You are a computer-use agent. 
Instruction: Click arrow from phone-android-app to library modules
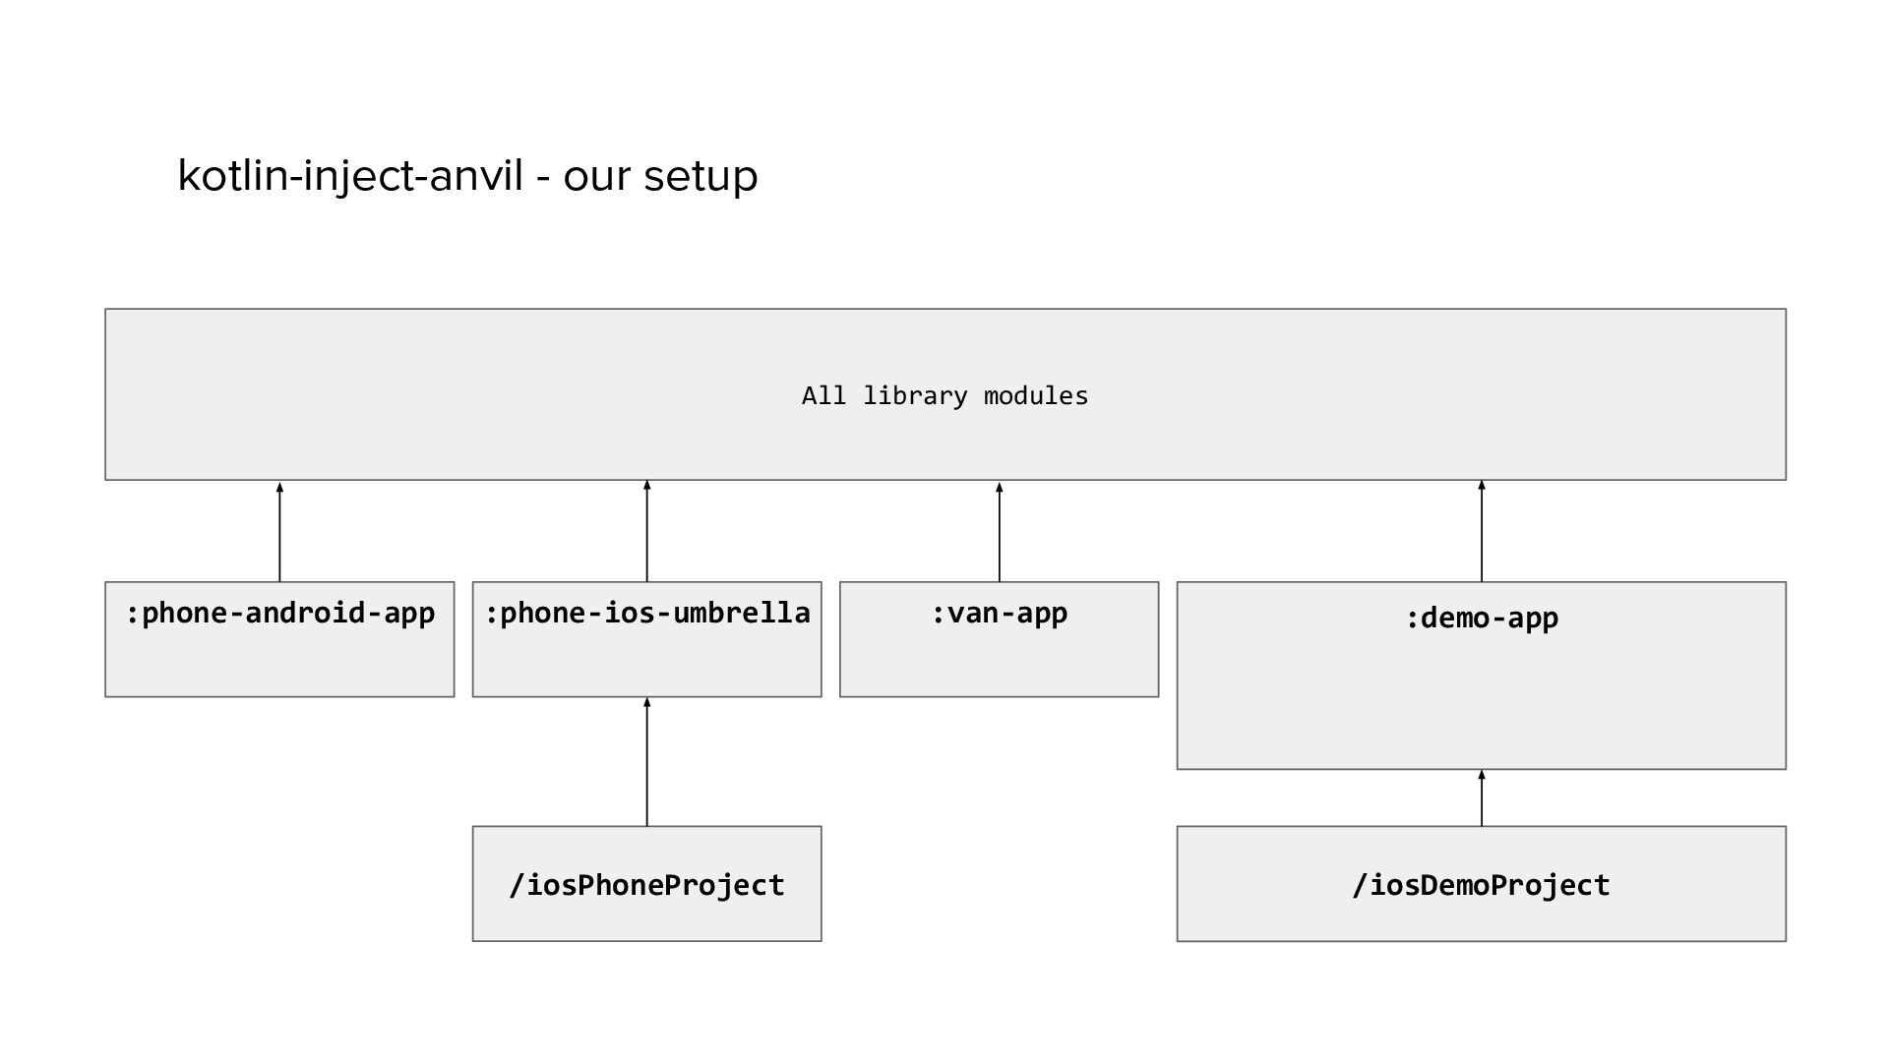[x=279, y=531]
